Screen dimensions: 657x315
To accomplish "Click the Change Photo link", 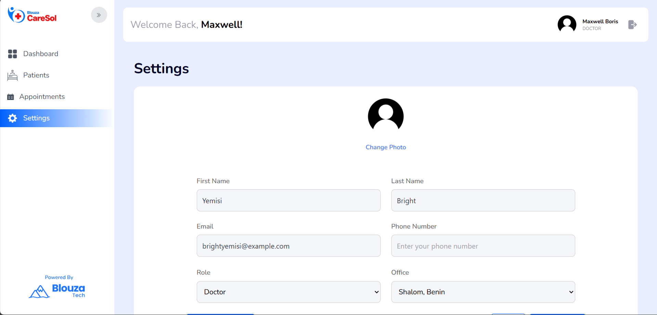I will coord(386,147).
